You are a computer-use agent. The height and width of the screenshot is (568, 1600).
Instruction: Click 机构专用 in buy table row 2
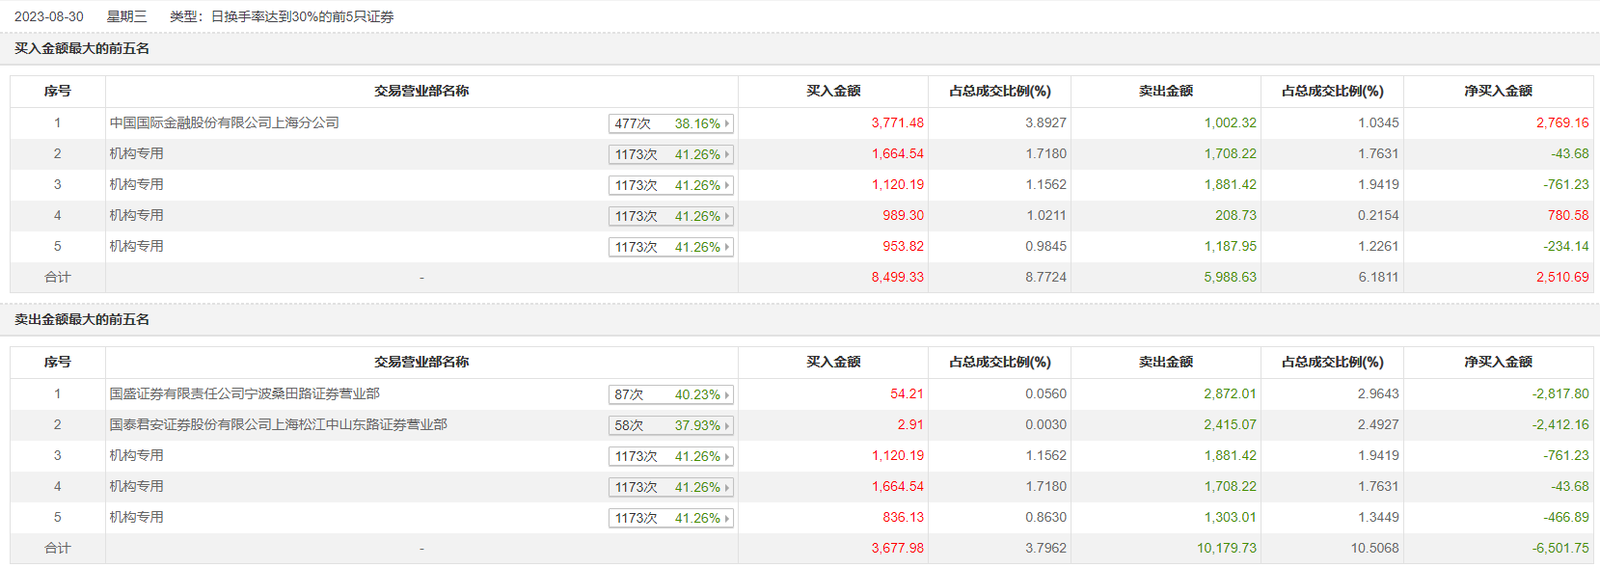pos(136,153)
